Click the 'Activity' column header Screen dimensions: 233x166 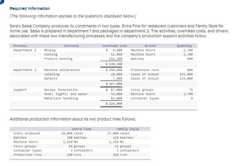[71, 46]
